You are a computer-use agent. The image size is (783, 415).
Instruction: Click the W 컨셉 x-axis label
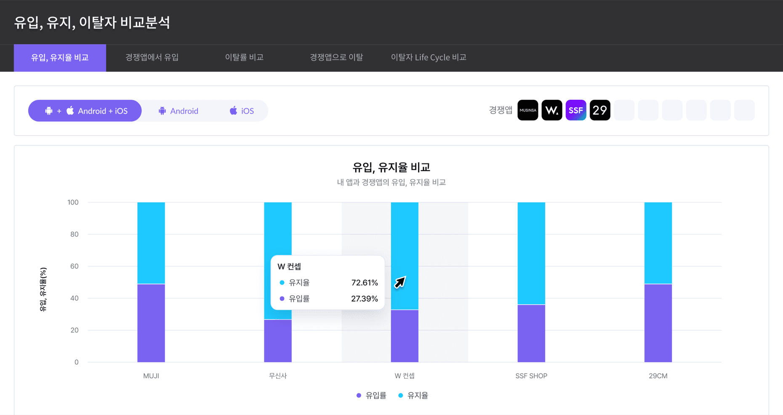405,376
